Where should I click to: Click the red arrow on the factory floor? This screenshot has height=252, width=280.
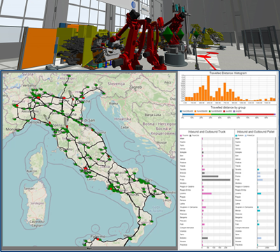coord(208,58)
